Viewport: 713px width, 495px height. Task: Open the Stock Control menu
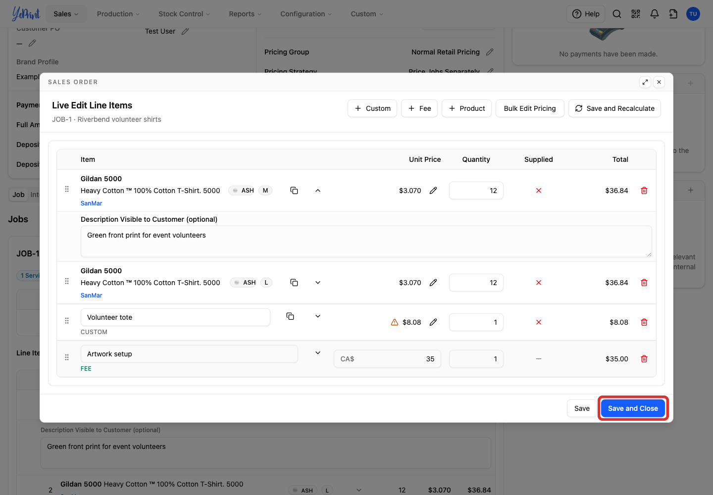coord(184,14)
